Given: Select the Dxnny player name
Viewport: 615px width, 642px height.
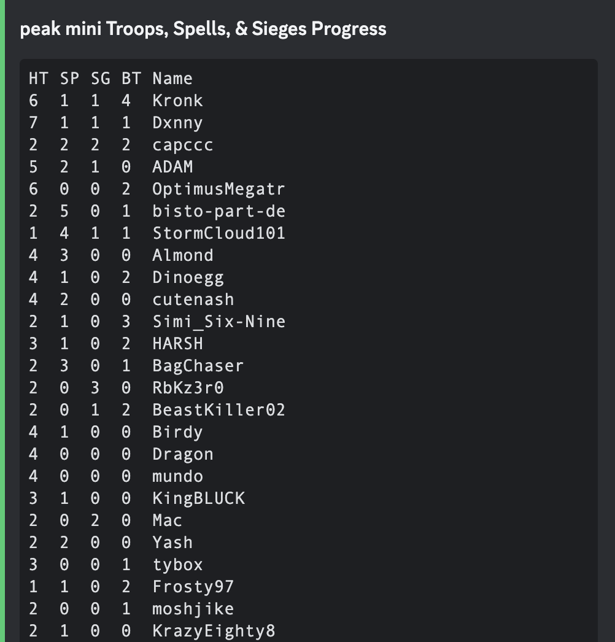Looking at the screenshot, I should click(x=177, y=123).
